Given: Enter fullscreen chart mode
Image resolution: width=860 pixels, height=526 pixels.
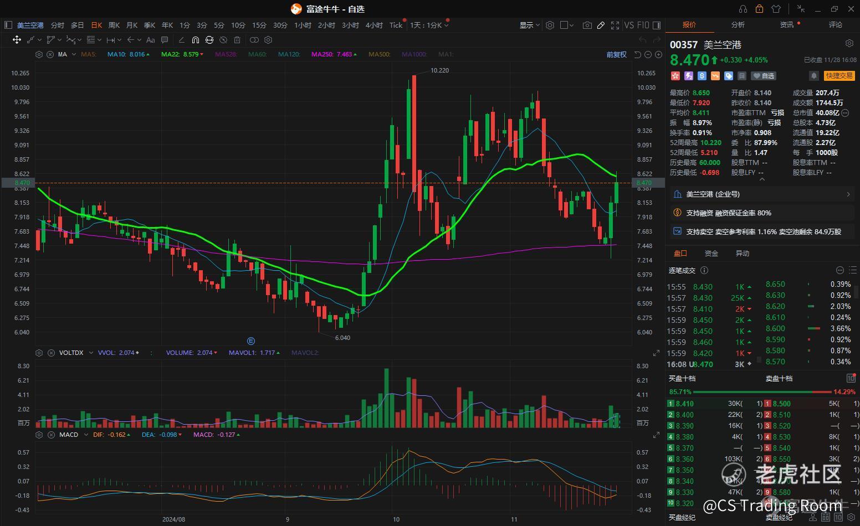Looking at the screenshot, I should [x=615, y=25].
